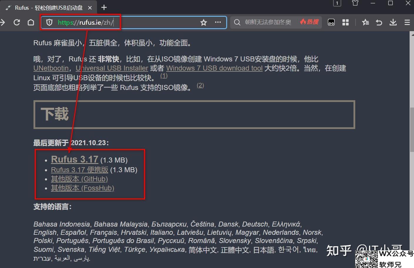This screenshot has height=268, width=414.
Task: Expand footnote link (2) on the page
Action: pyautogui.click(x=200, y=85)
